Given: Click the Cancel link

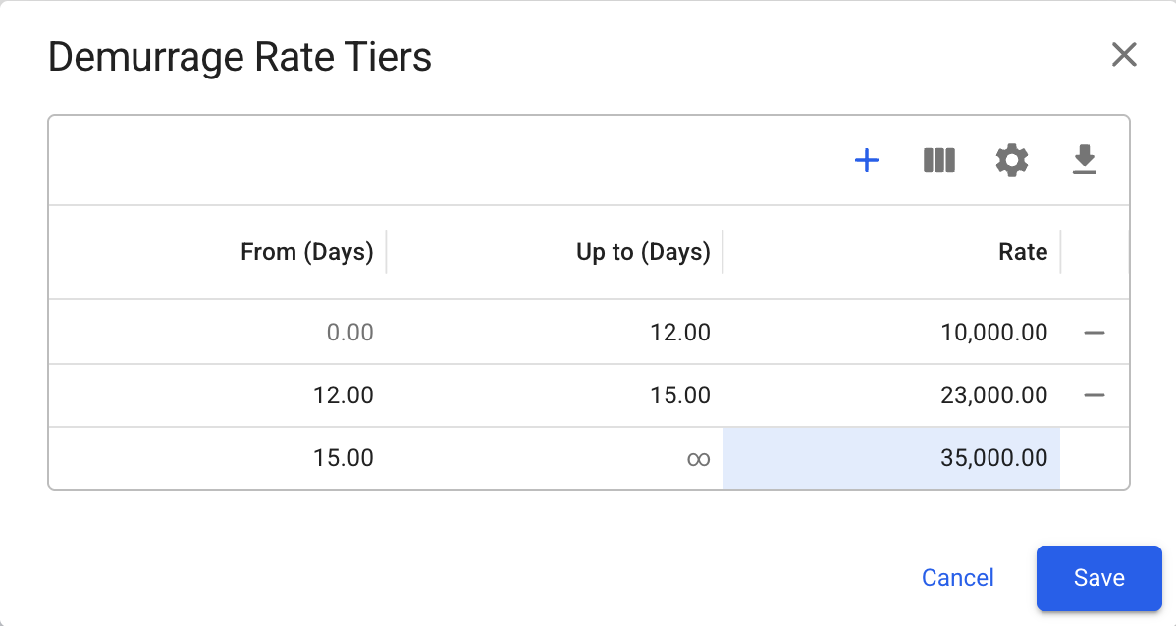Looking at the screenshot, I should 958,578.
